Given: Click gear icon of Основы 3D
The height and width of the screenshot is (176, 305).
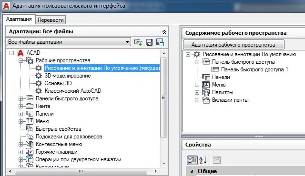Looking at the screenshot, I should coord(39,83).
